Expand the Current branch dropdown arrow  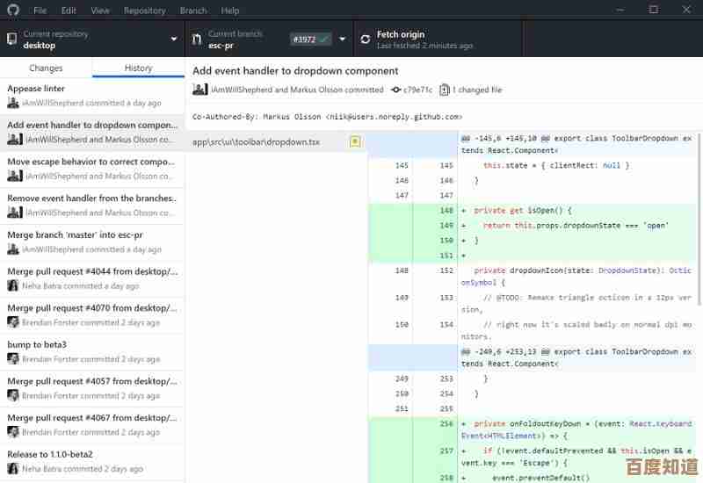coord(341,40)
